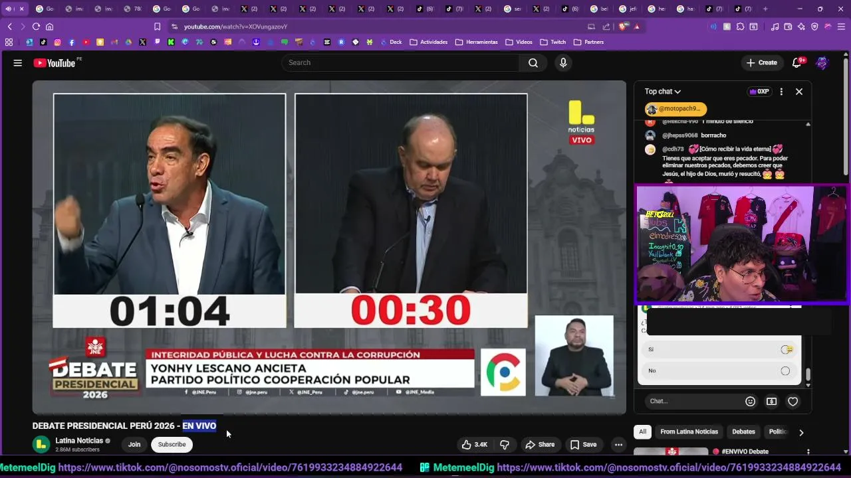
Task: Subscribe to Latina Noticias
Action: pyautogui.click(x=172, y=444)
